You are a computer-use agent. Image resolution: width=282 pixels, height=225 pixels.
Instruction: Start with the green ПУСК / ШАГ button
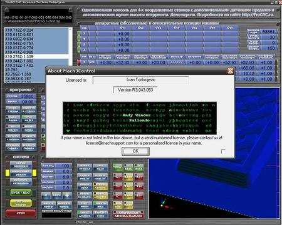(x=21, y=192)
